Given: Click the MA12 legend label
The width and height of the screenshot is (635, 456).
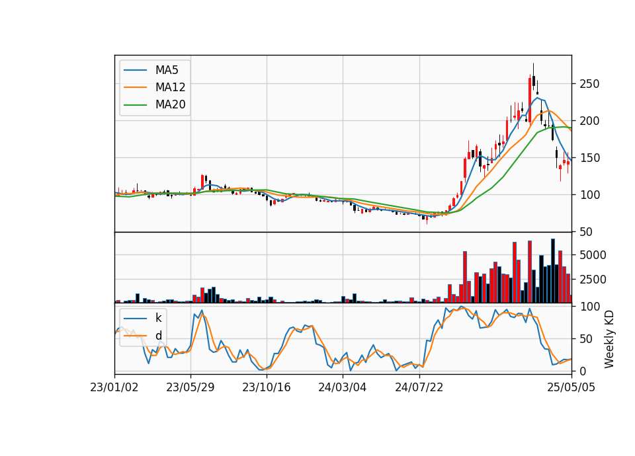Looking at the screenshot, I should 170,87.
